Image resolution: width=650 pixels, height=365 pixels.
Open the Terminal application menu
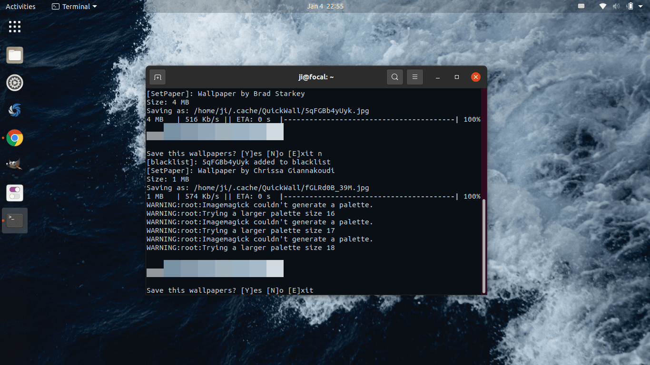[74, 6]
